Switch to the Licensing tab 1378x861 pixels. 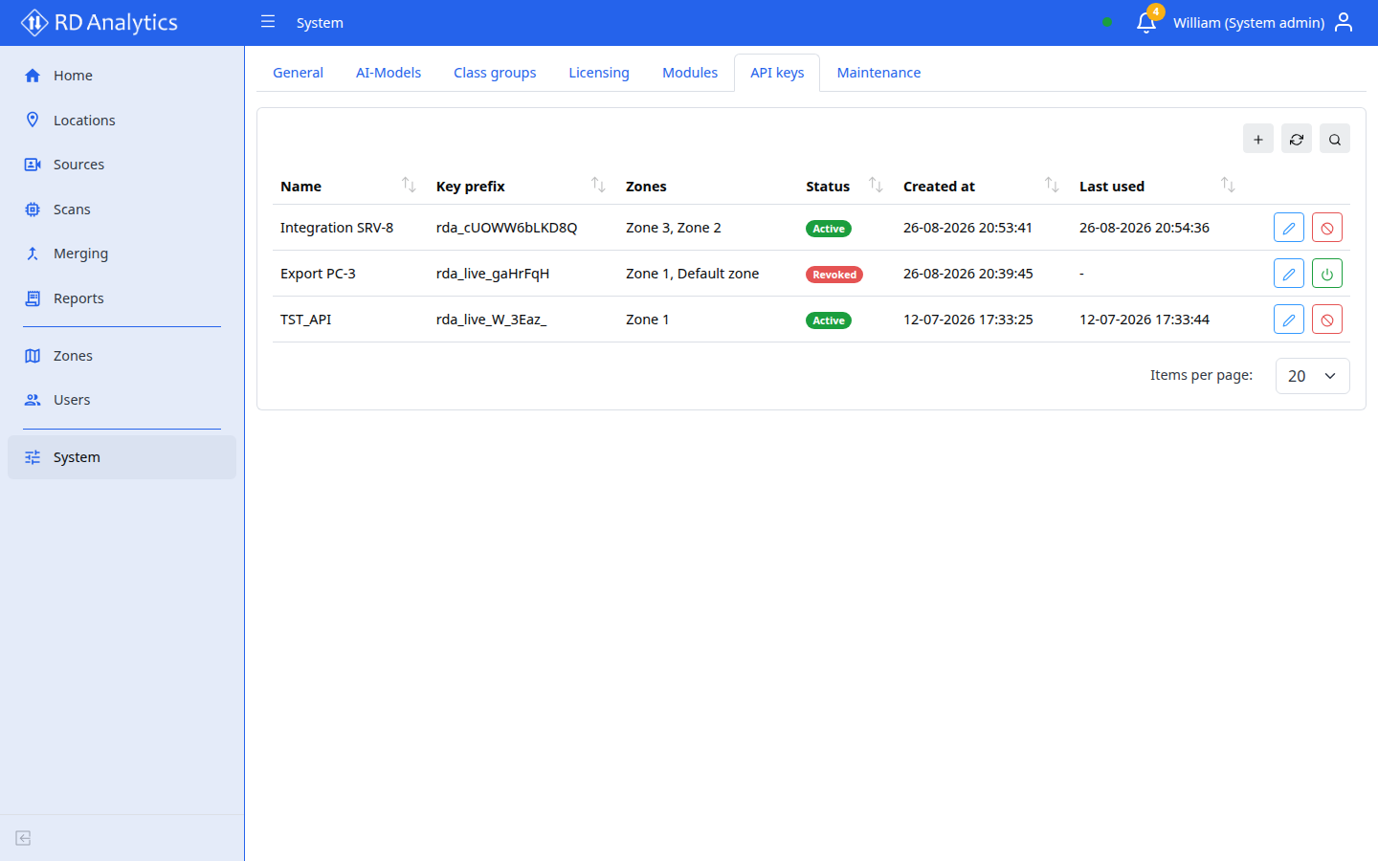pos(599,73)
